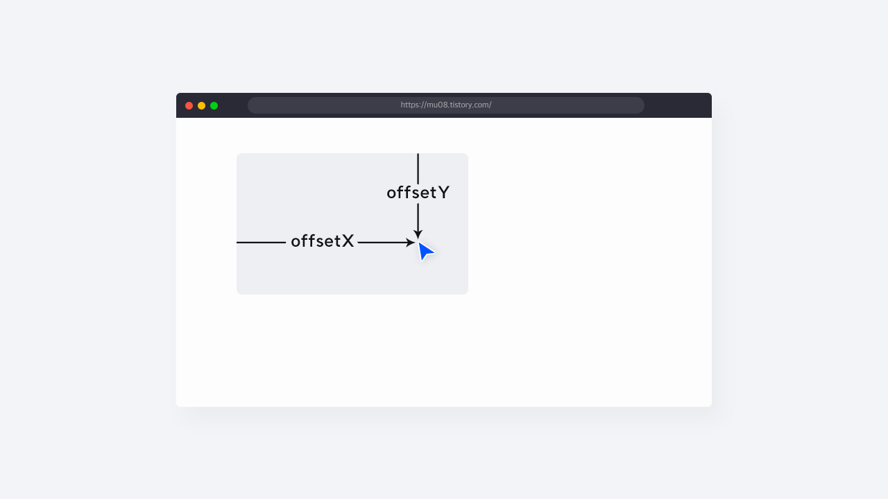Click where the two arrows intersect
Screen dimensions: 888x499
point(418,243)
